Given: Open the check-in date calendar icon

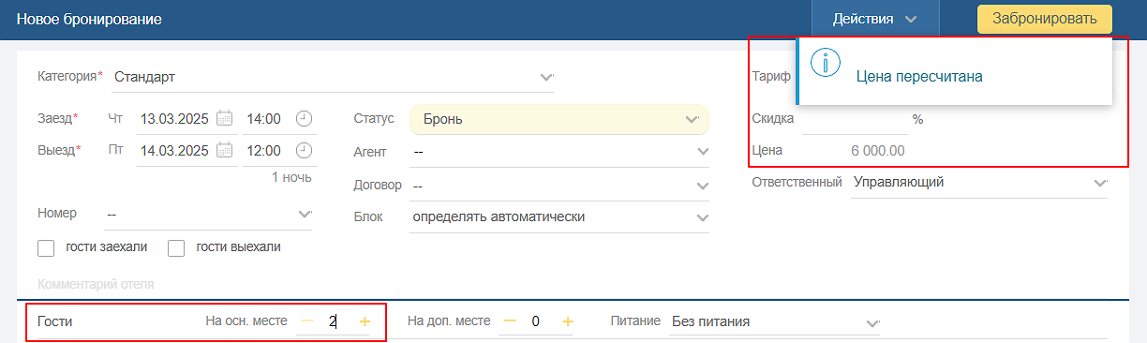Looking at the screenshot, I should tap(224, 119).
